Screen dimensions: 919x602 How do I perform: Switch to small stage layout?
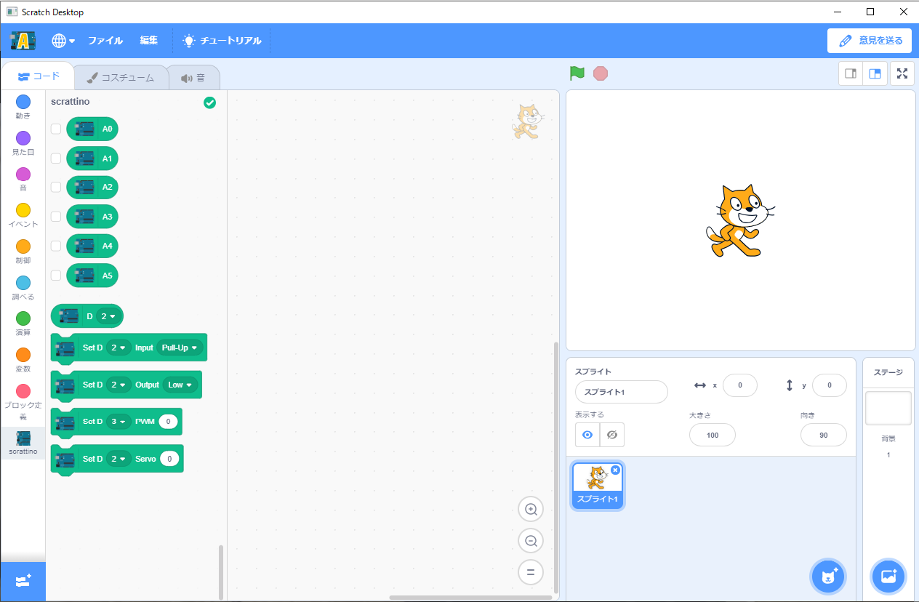pyautogui.click(x=851, y=73)
